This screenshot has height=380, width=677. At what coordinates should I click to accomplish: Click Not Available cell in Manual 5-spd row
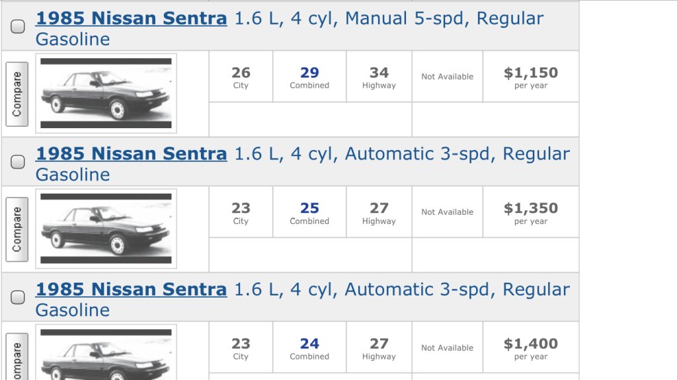tap(448, 77)
